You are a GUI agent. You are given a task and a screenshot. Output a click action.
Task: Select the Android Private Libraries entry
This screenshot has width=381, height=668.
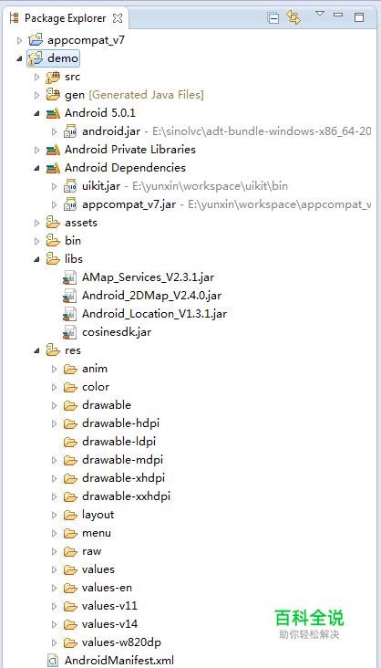click(x=129, y=150)
